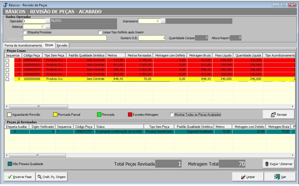This screenshot has height=186, width=299.
Task: Click the red Excedeu Metragem swatch
Action: [x=130, y=114]
